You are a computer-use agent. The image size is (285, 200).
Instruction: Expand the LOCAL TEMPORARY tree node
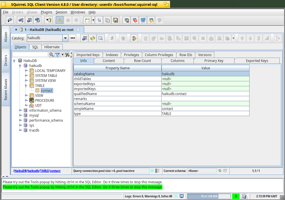pyautogui.click(x=26, y=71)
